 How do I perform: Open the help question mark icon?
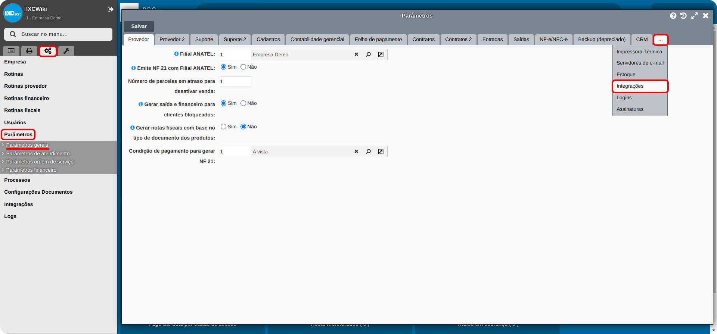pos(673,16)
